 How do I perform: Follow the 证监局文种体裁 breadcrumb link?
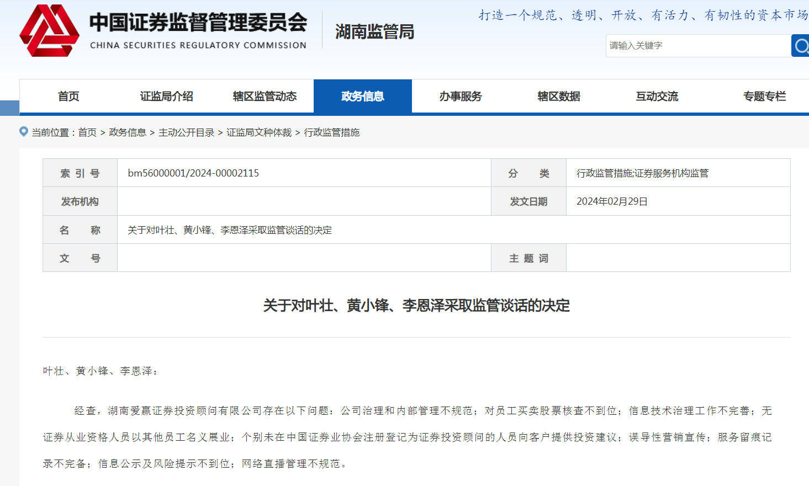tap(259, 132)
